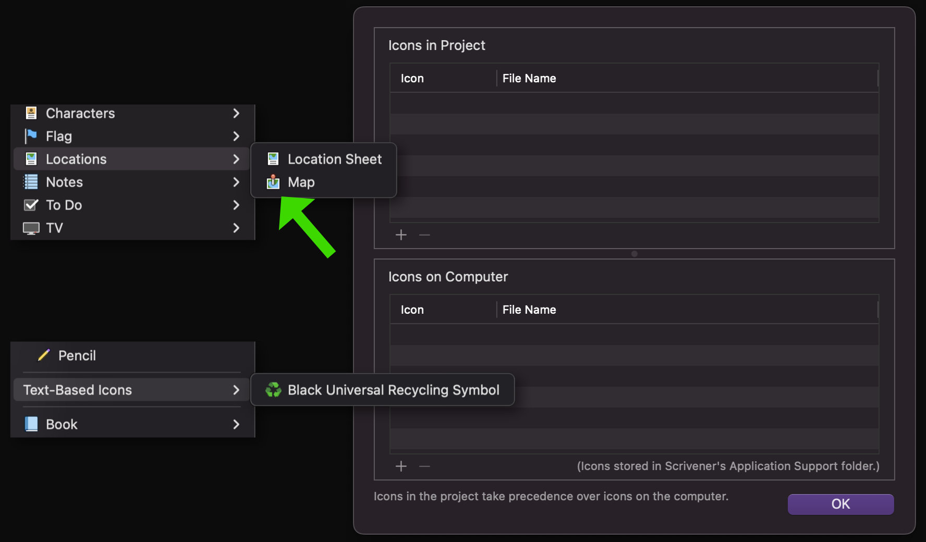The width and height of the screenshot is (926, 542).
Task: Remove selected icon from Icons on Computer
Action: pyautogui.click(x=424, y=466)
